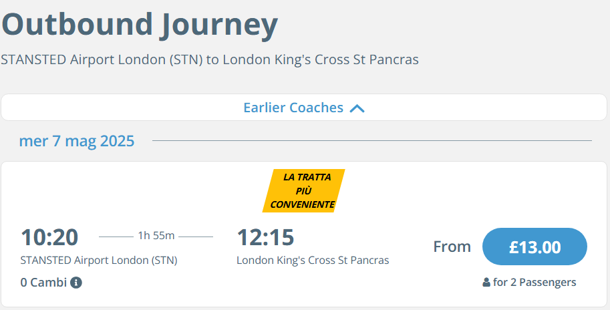
Task: Click the route subtitle under Outbound Journey
Action: click(210, 59)
